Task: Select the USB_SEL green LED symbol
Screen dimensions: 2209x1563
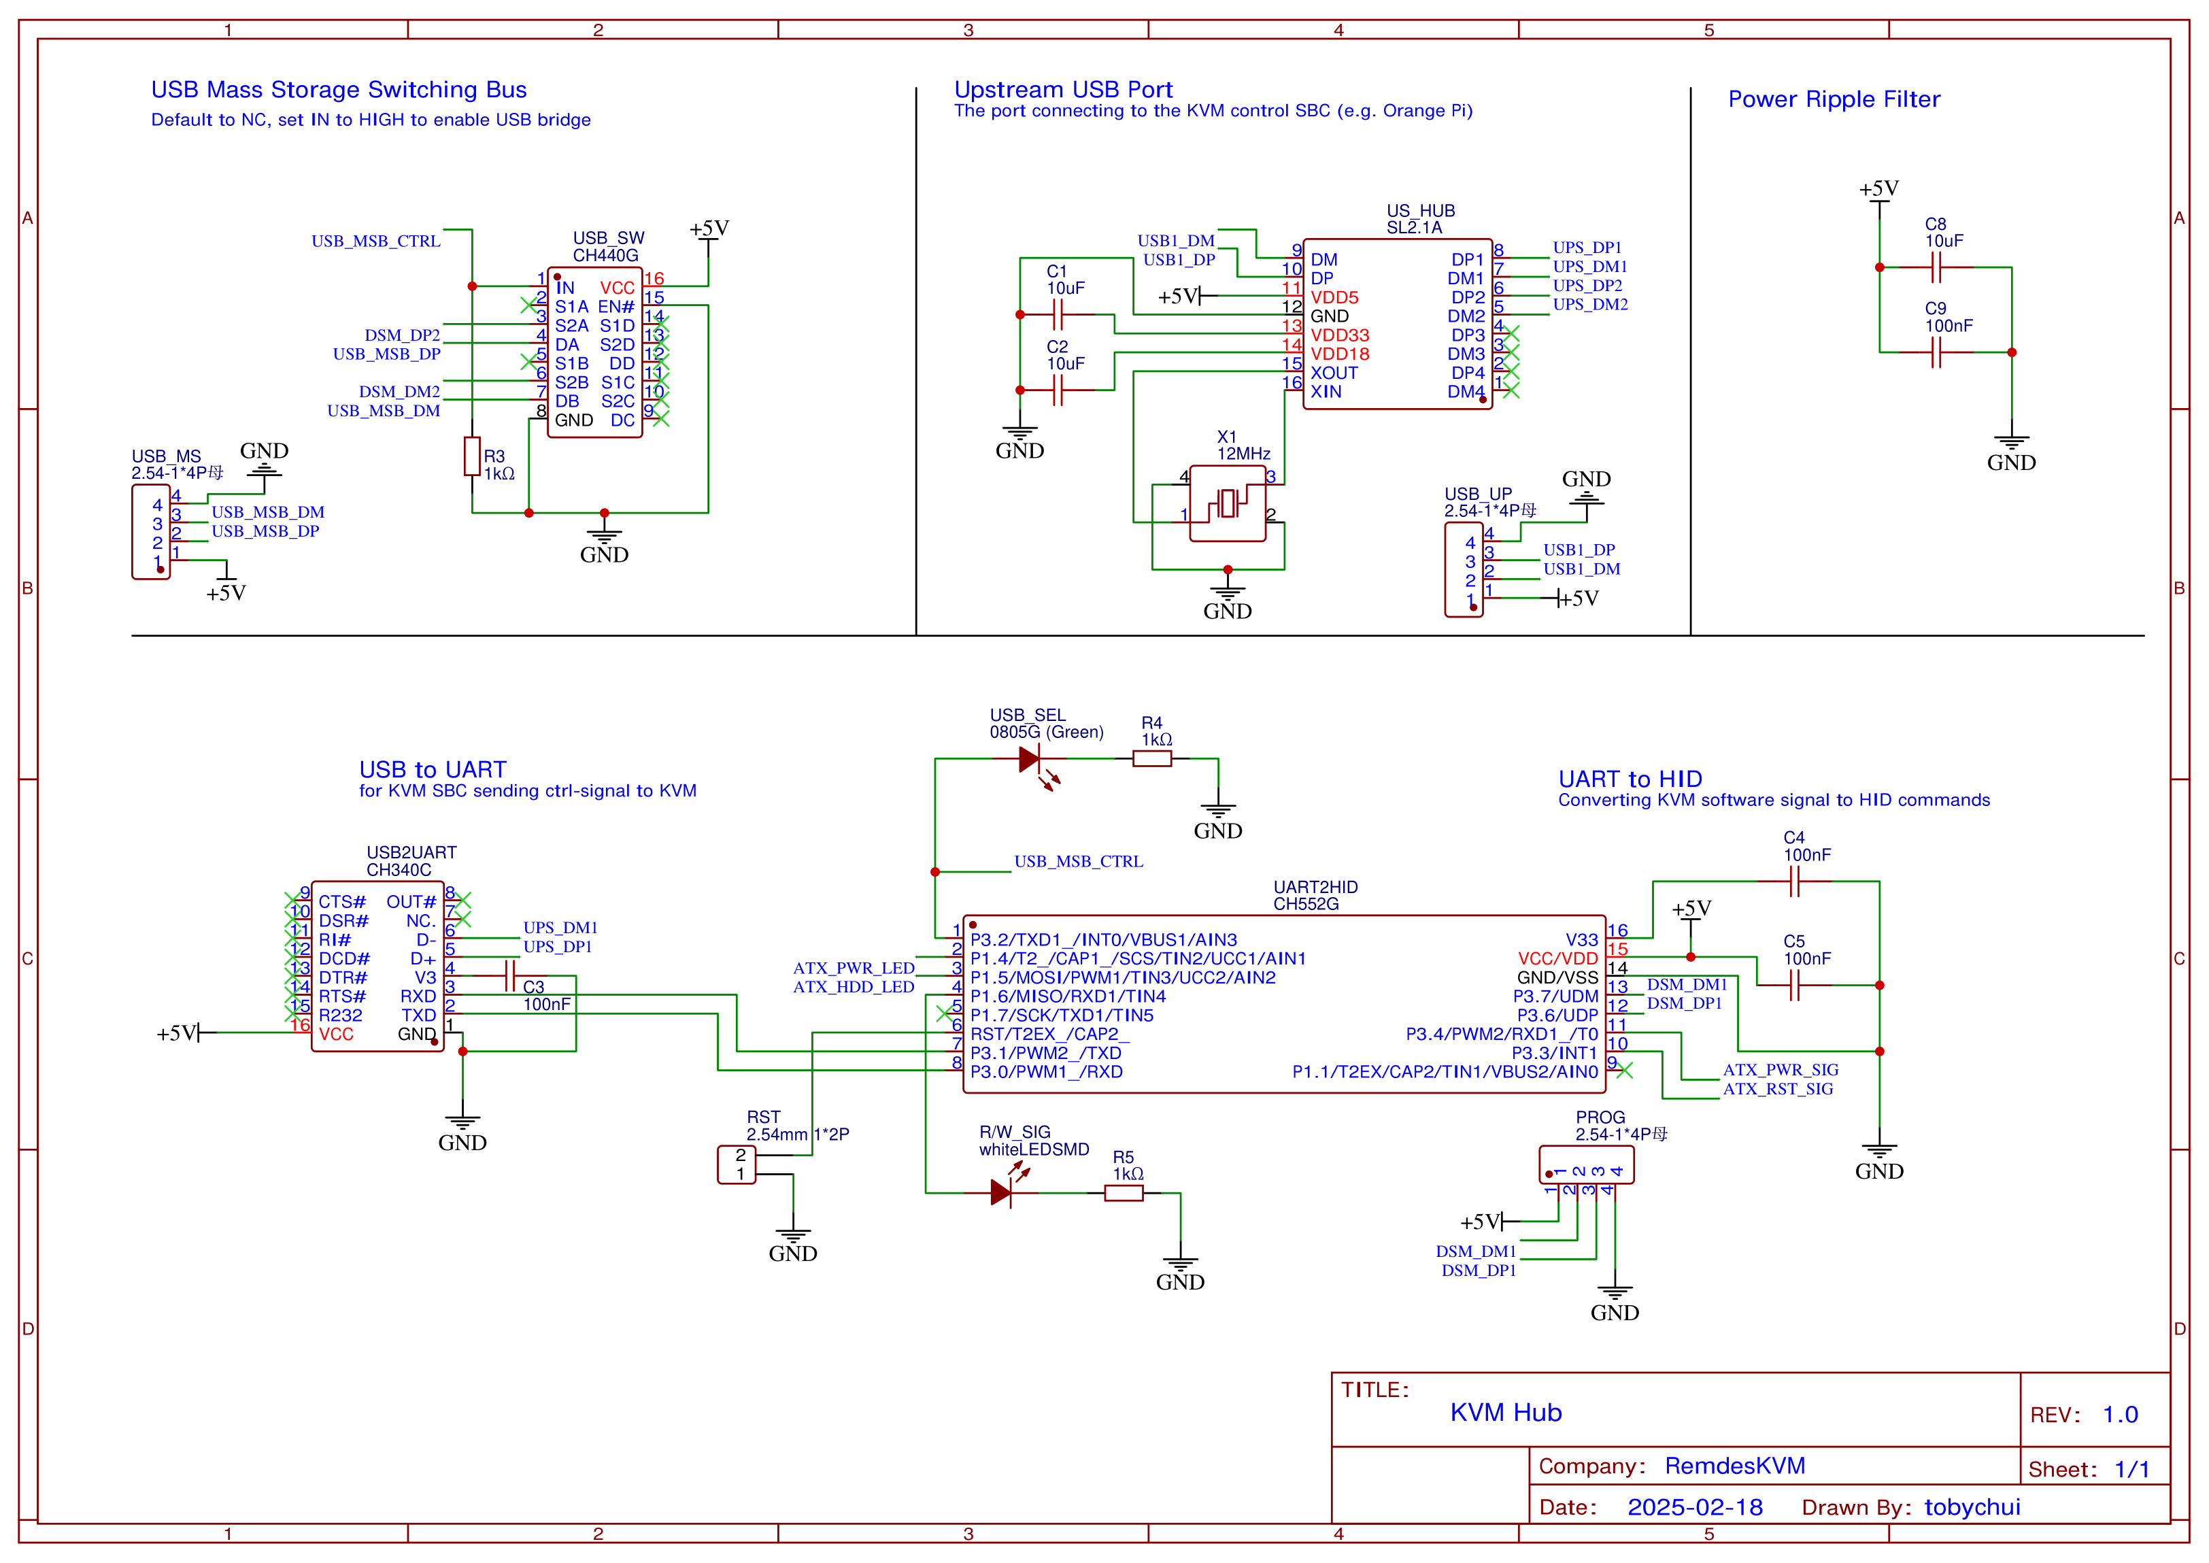Action: coord(1030,759)
